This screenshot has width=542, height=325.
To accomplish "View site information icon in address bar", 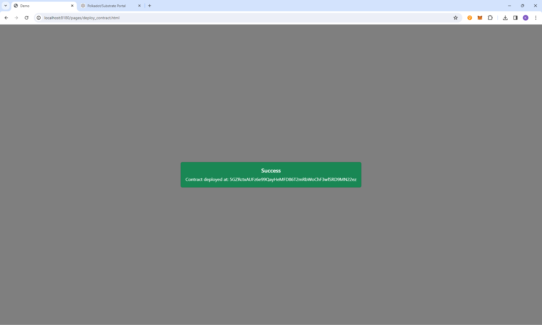I will 39,18.
